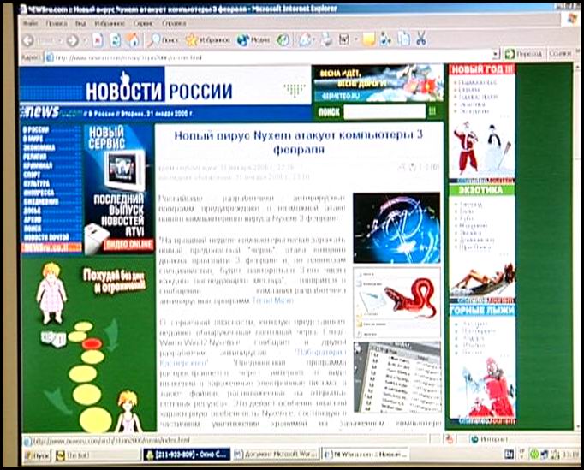Click the Экзотика beach advertisement banner
Screen dimensions: 584x470
pos(482,244)
